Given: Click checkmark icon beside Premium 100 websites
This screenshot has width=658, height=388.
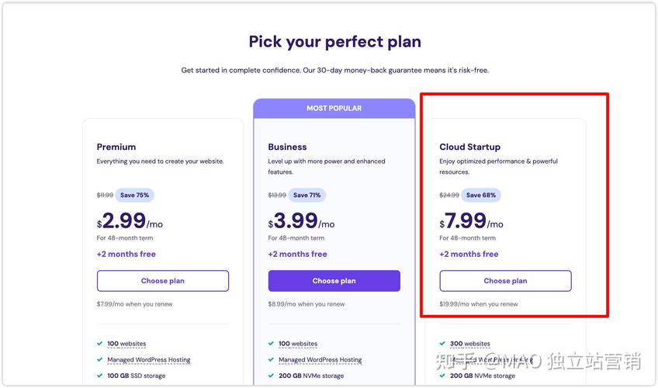Looking at the screenshot, I should click(99, 343).
